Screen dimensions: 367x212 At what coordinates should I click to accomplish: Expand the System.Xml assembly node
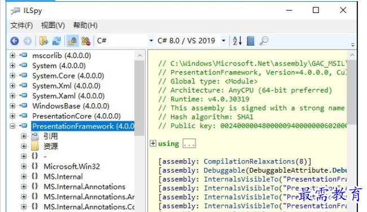pos(12,86)
